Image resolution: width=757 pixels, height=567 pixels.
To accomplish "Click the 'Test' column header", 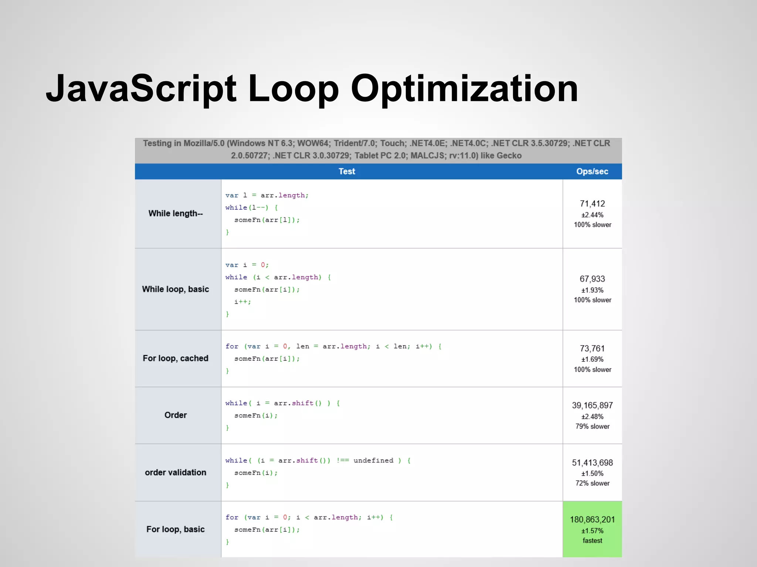I will coord(347,171).
